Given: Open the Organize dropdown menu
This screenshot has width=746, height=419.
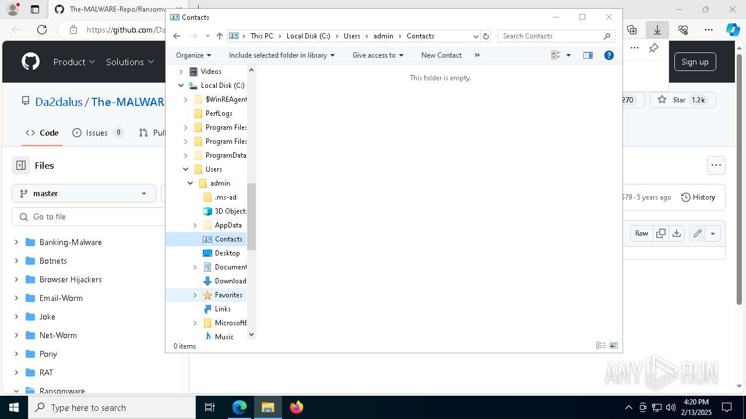Looking at the screenshot, I should tap(193, 55).
